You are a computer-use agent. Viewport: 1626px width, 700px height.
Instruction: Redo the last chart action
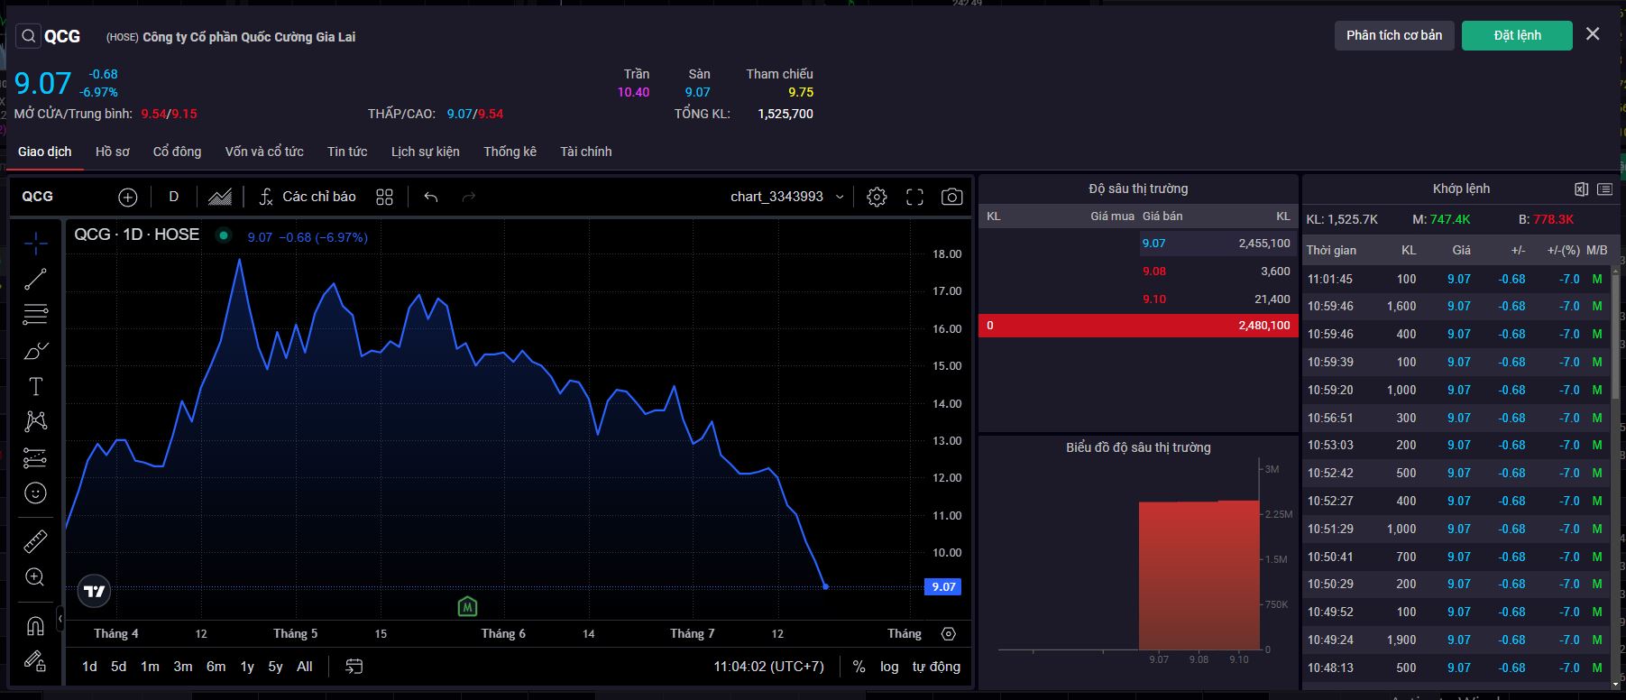(x=468, y=197)
